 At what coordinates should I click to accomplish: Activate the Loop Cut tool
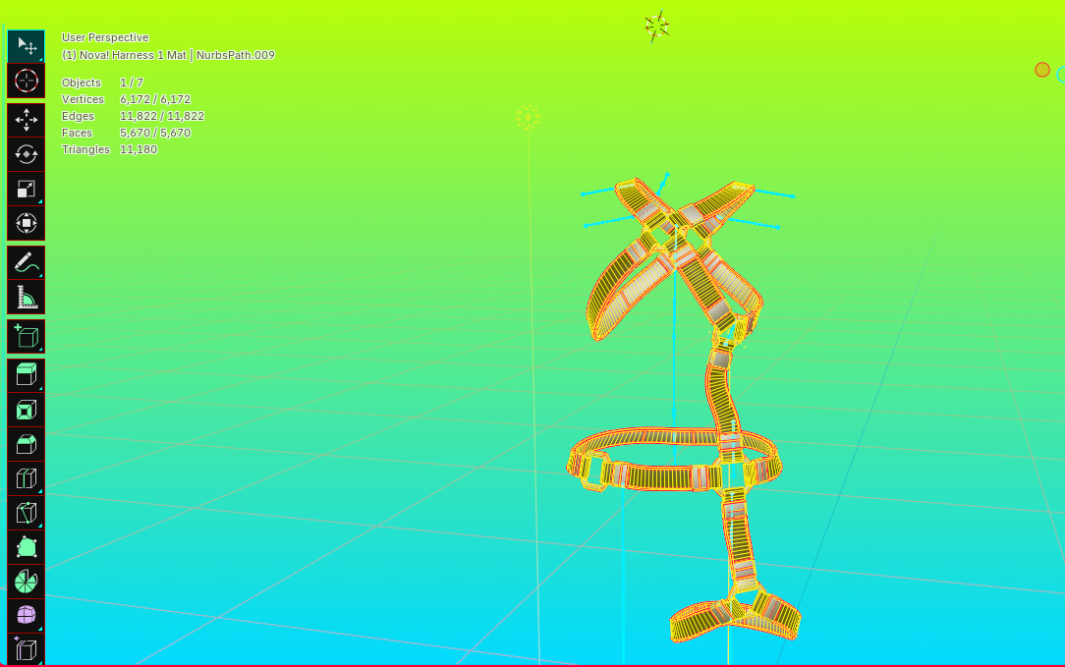tap(26, 478)
